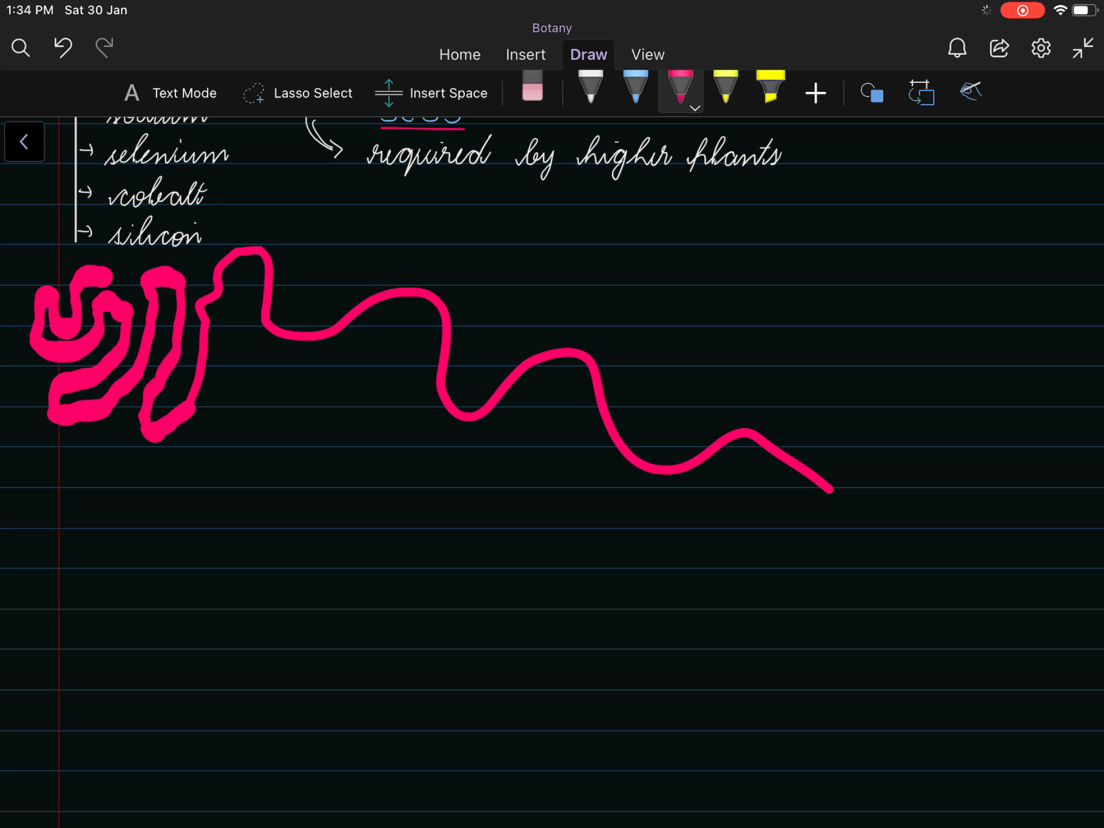Select the yellow highlighter
Image resolution: width=1104 pixels, height=828 pixels.
point(770,87)
